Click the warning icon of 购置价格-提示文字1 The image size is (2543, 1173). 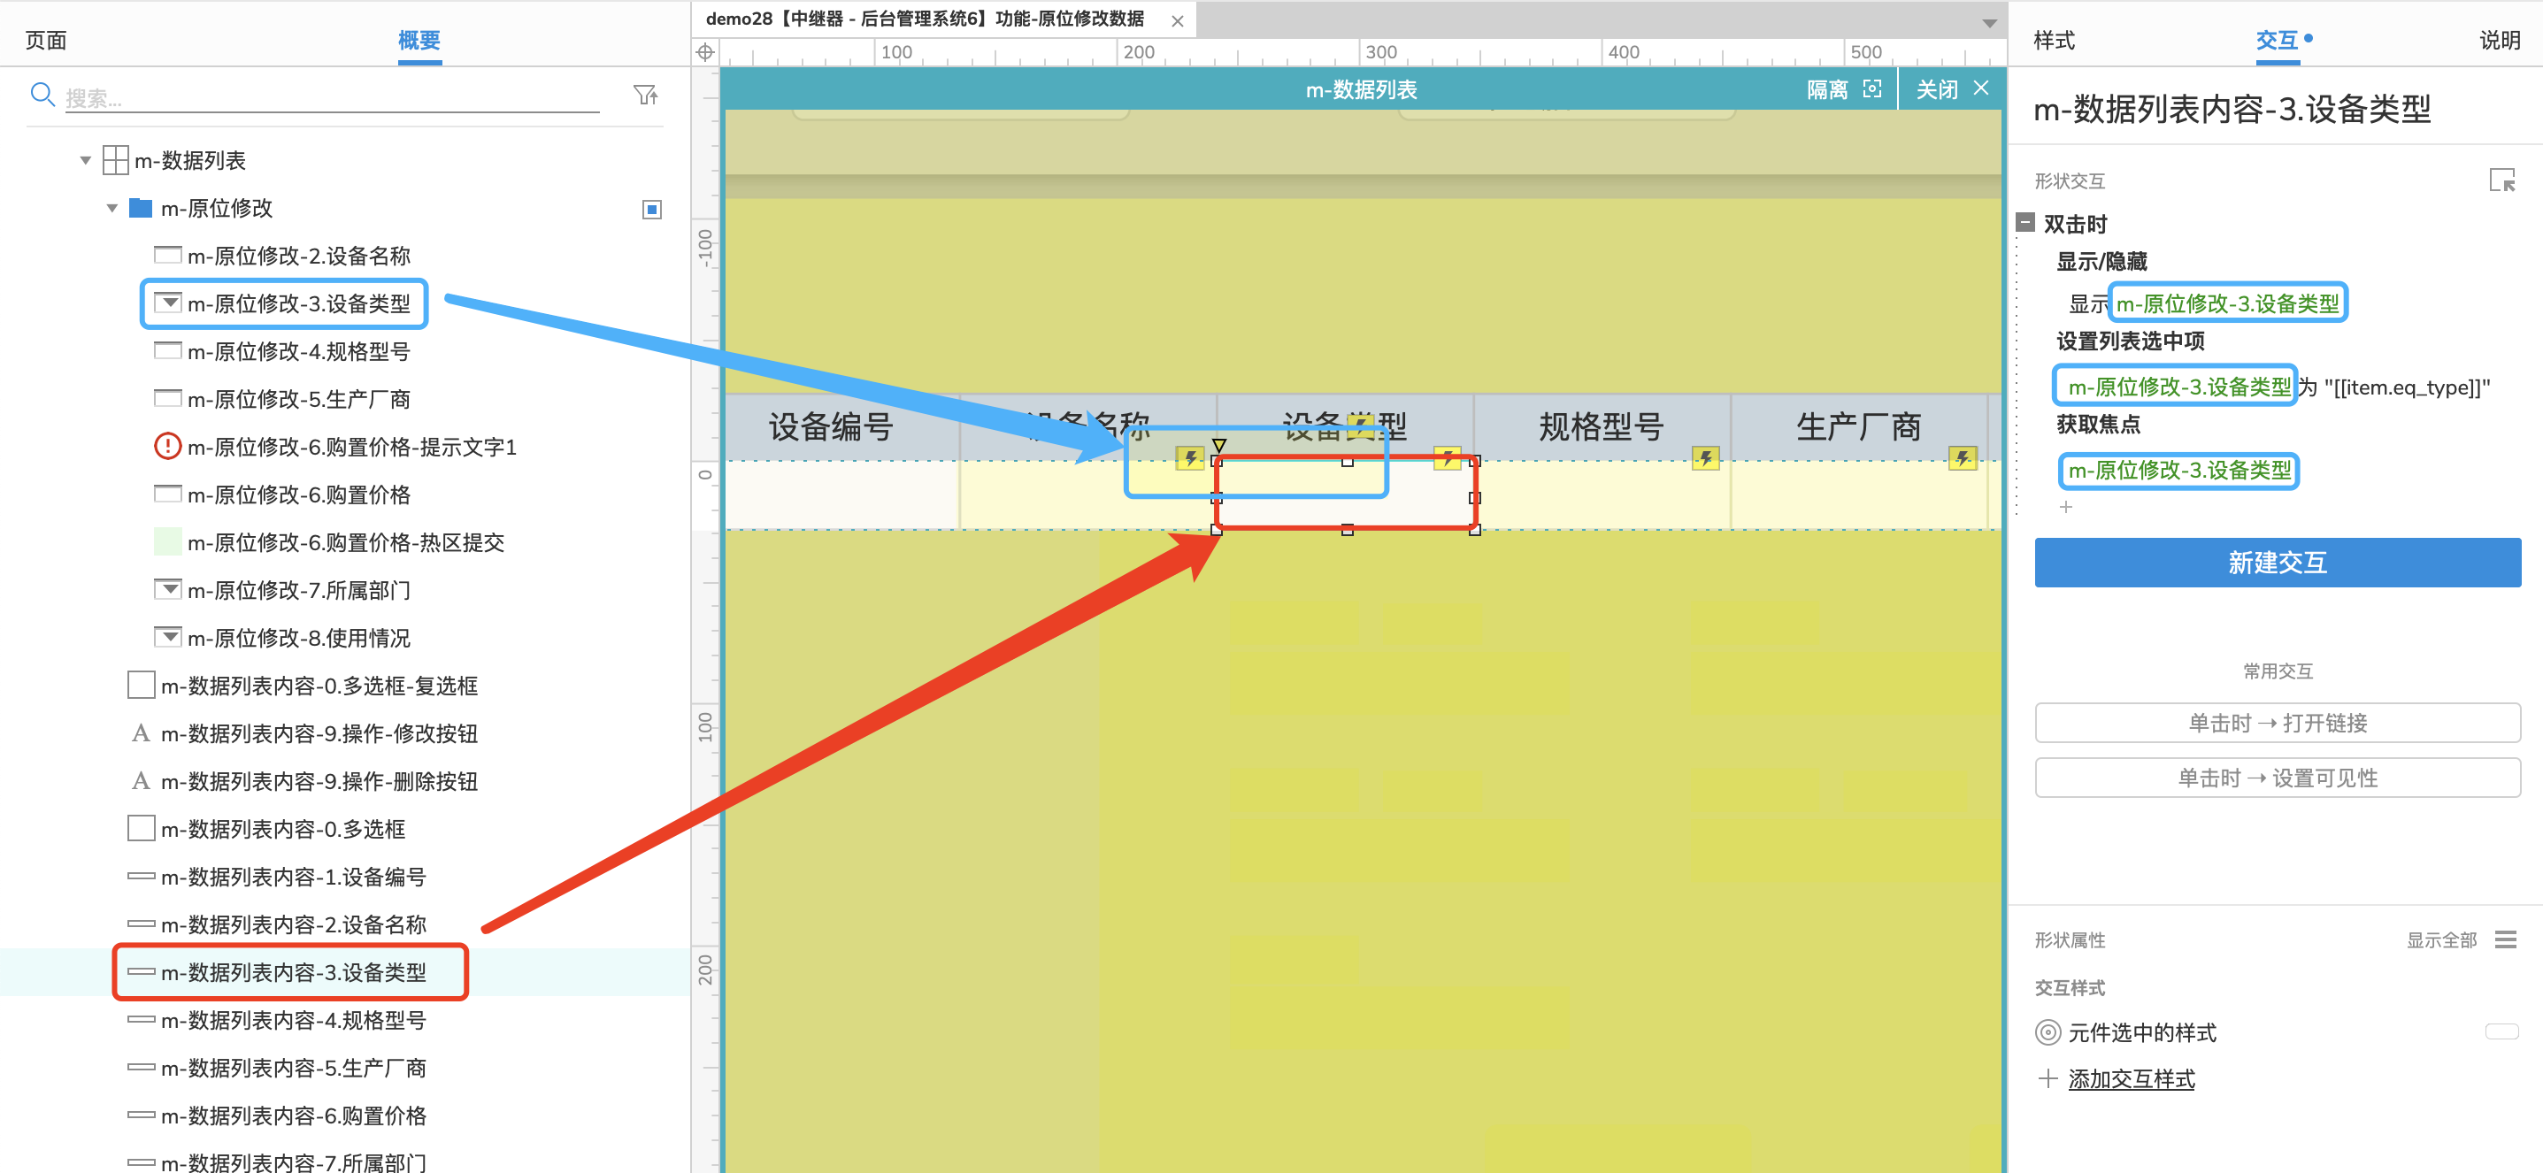pos(168,447)
